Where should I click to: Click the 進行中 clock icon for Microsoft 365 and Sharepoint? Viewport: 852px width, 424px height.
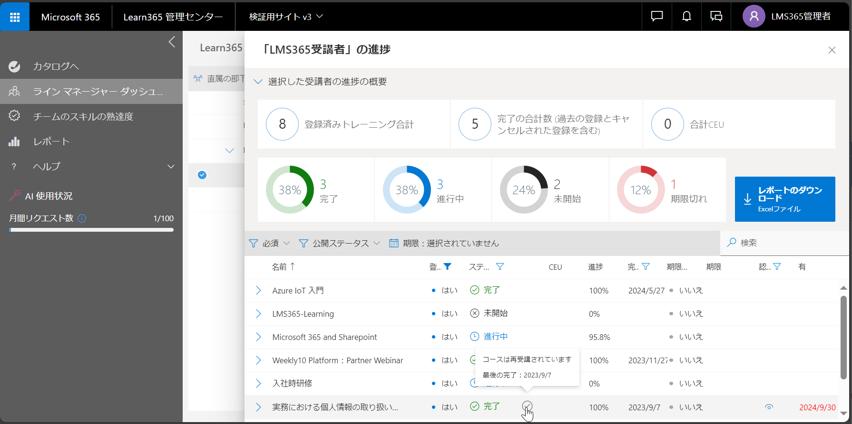tap(474, 337)
